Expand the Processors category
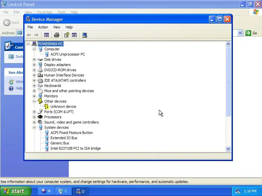This screenshot has height=196, width=262. [x=34, y=117]
